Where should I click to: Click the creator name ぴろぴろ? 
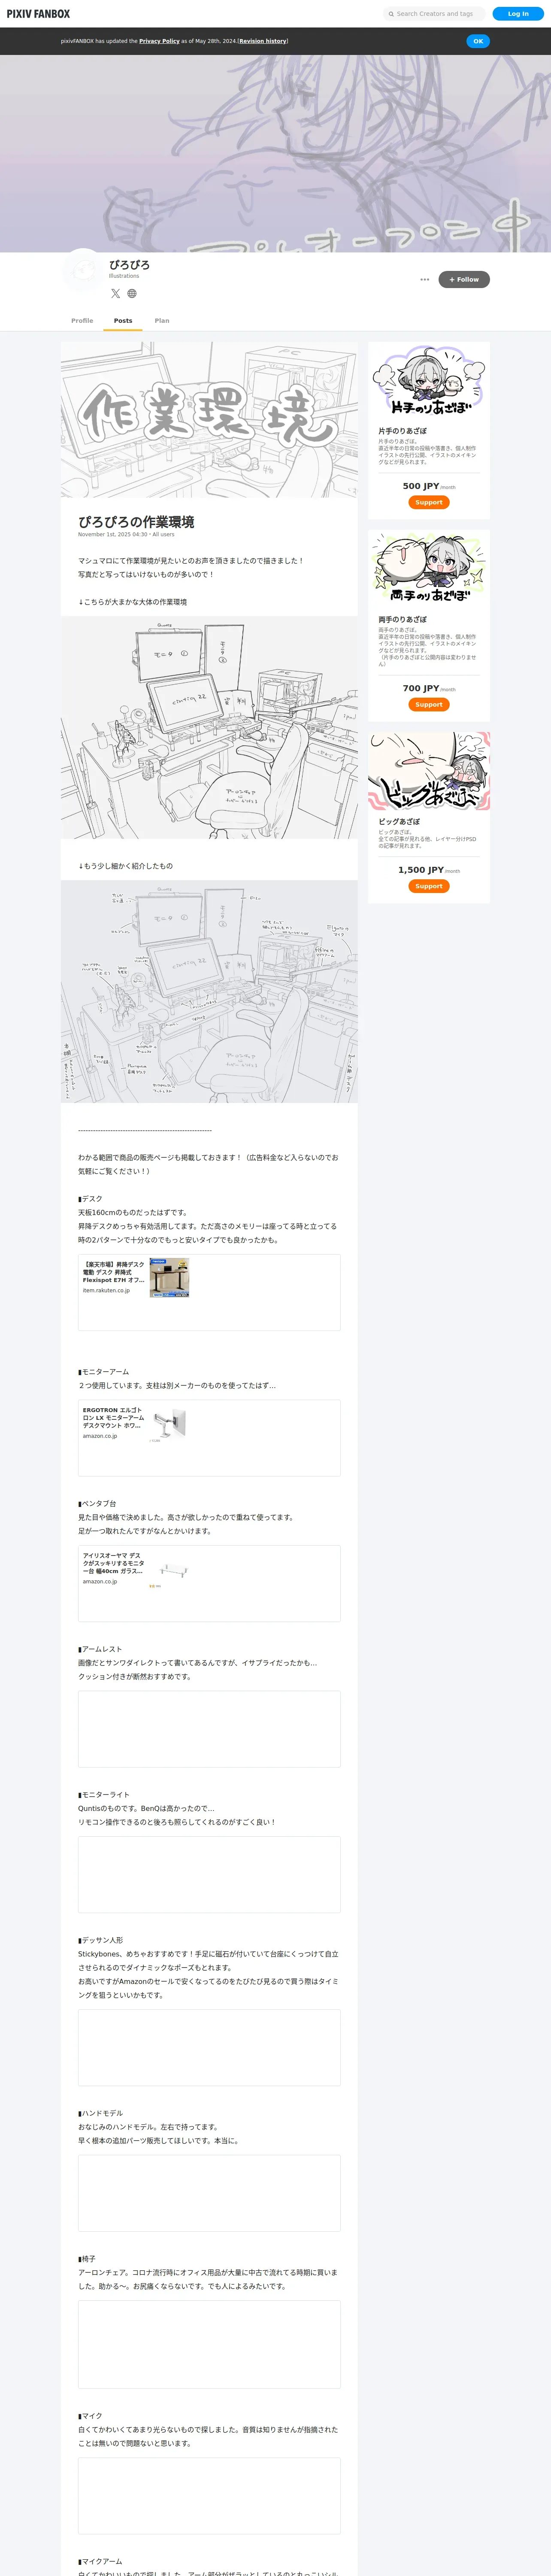click(129, 265)
